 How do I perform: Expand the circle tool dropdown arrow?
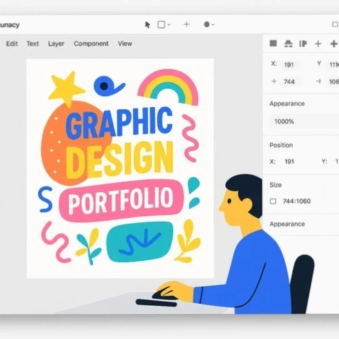pyautogui.click(x=213, y=24)
